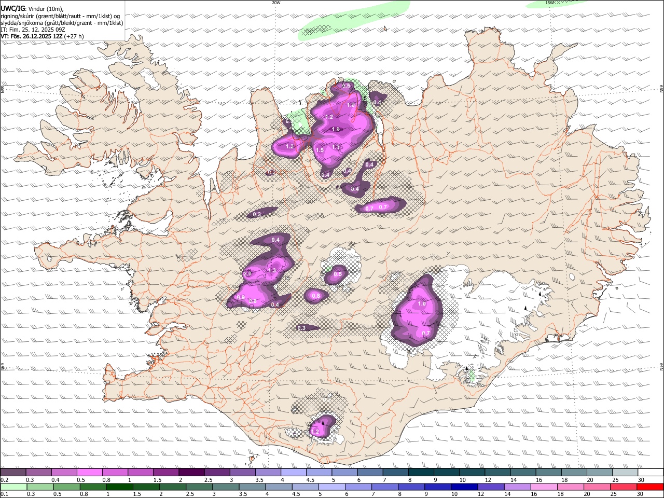Image resolution: width=664 pixels, height=498 pixels.
Task: Click the "15W" longitude label at top
Action: pos(550,3)
